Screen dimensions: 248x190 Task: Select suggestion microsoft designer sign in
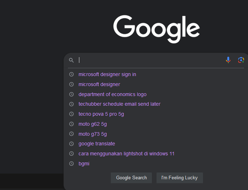click(107, 74)
